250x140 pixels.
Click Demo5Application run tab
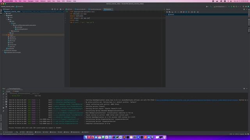tap(14, 89)
